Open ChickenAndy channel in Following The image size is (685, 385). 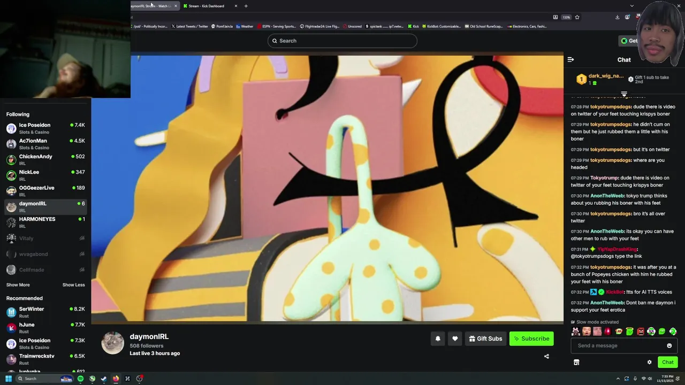click(45, 159)
